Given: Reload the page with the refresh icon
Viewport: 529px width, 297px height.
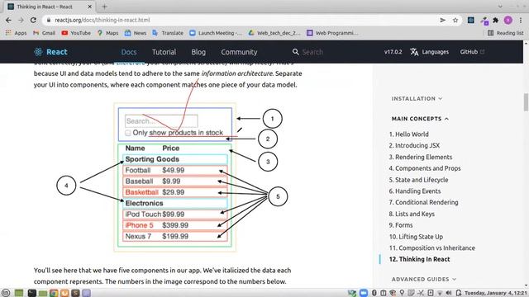Looking at the screenshot, I should tap(33, 20).
